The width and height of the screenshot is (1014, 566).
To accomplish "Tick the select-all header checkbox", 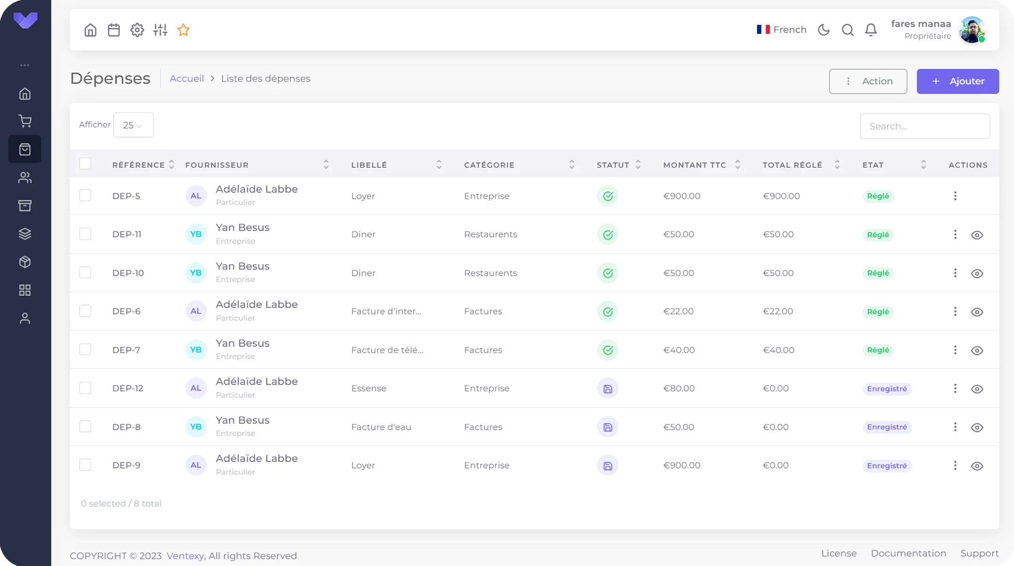I will click(85, 164).
